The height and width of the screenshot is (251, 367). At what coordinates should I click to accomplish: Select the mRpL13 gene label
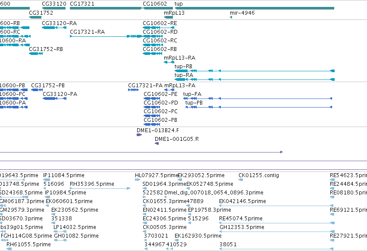(x=174, y=13)
